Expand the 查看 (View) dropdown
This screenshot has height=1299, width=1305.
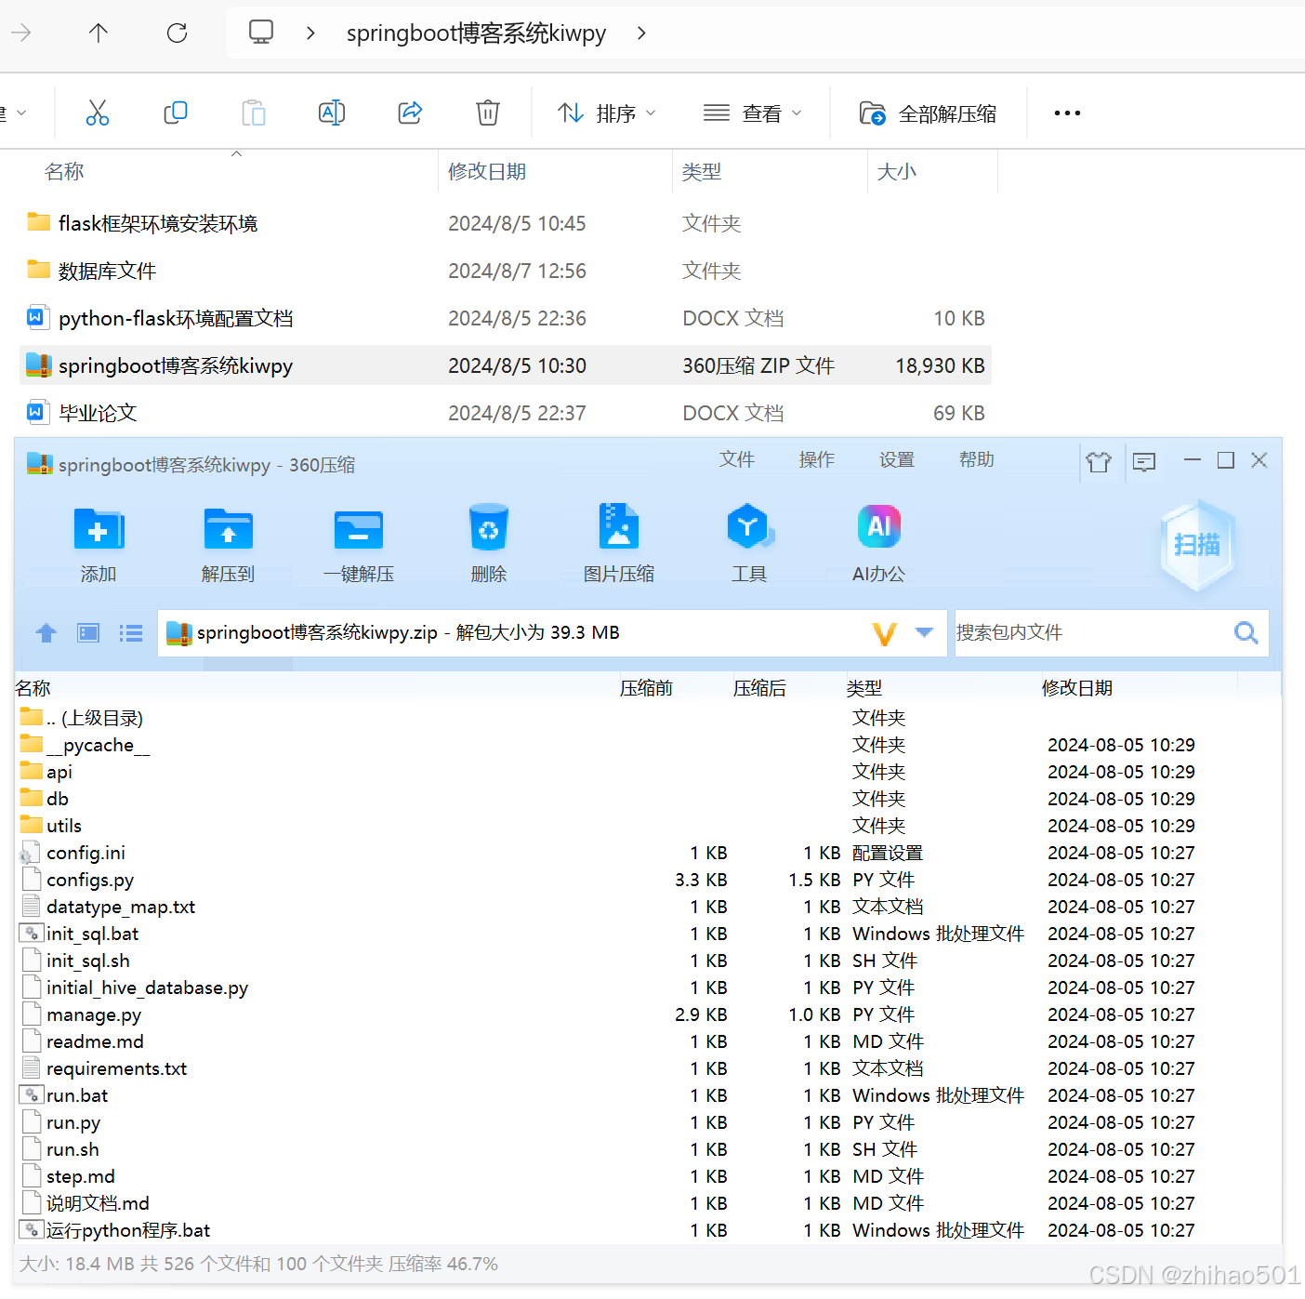click(753, 113)
